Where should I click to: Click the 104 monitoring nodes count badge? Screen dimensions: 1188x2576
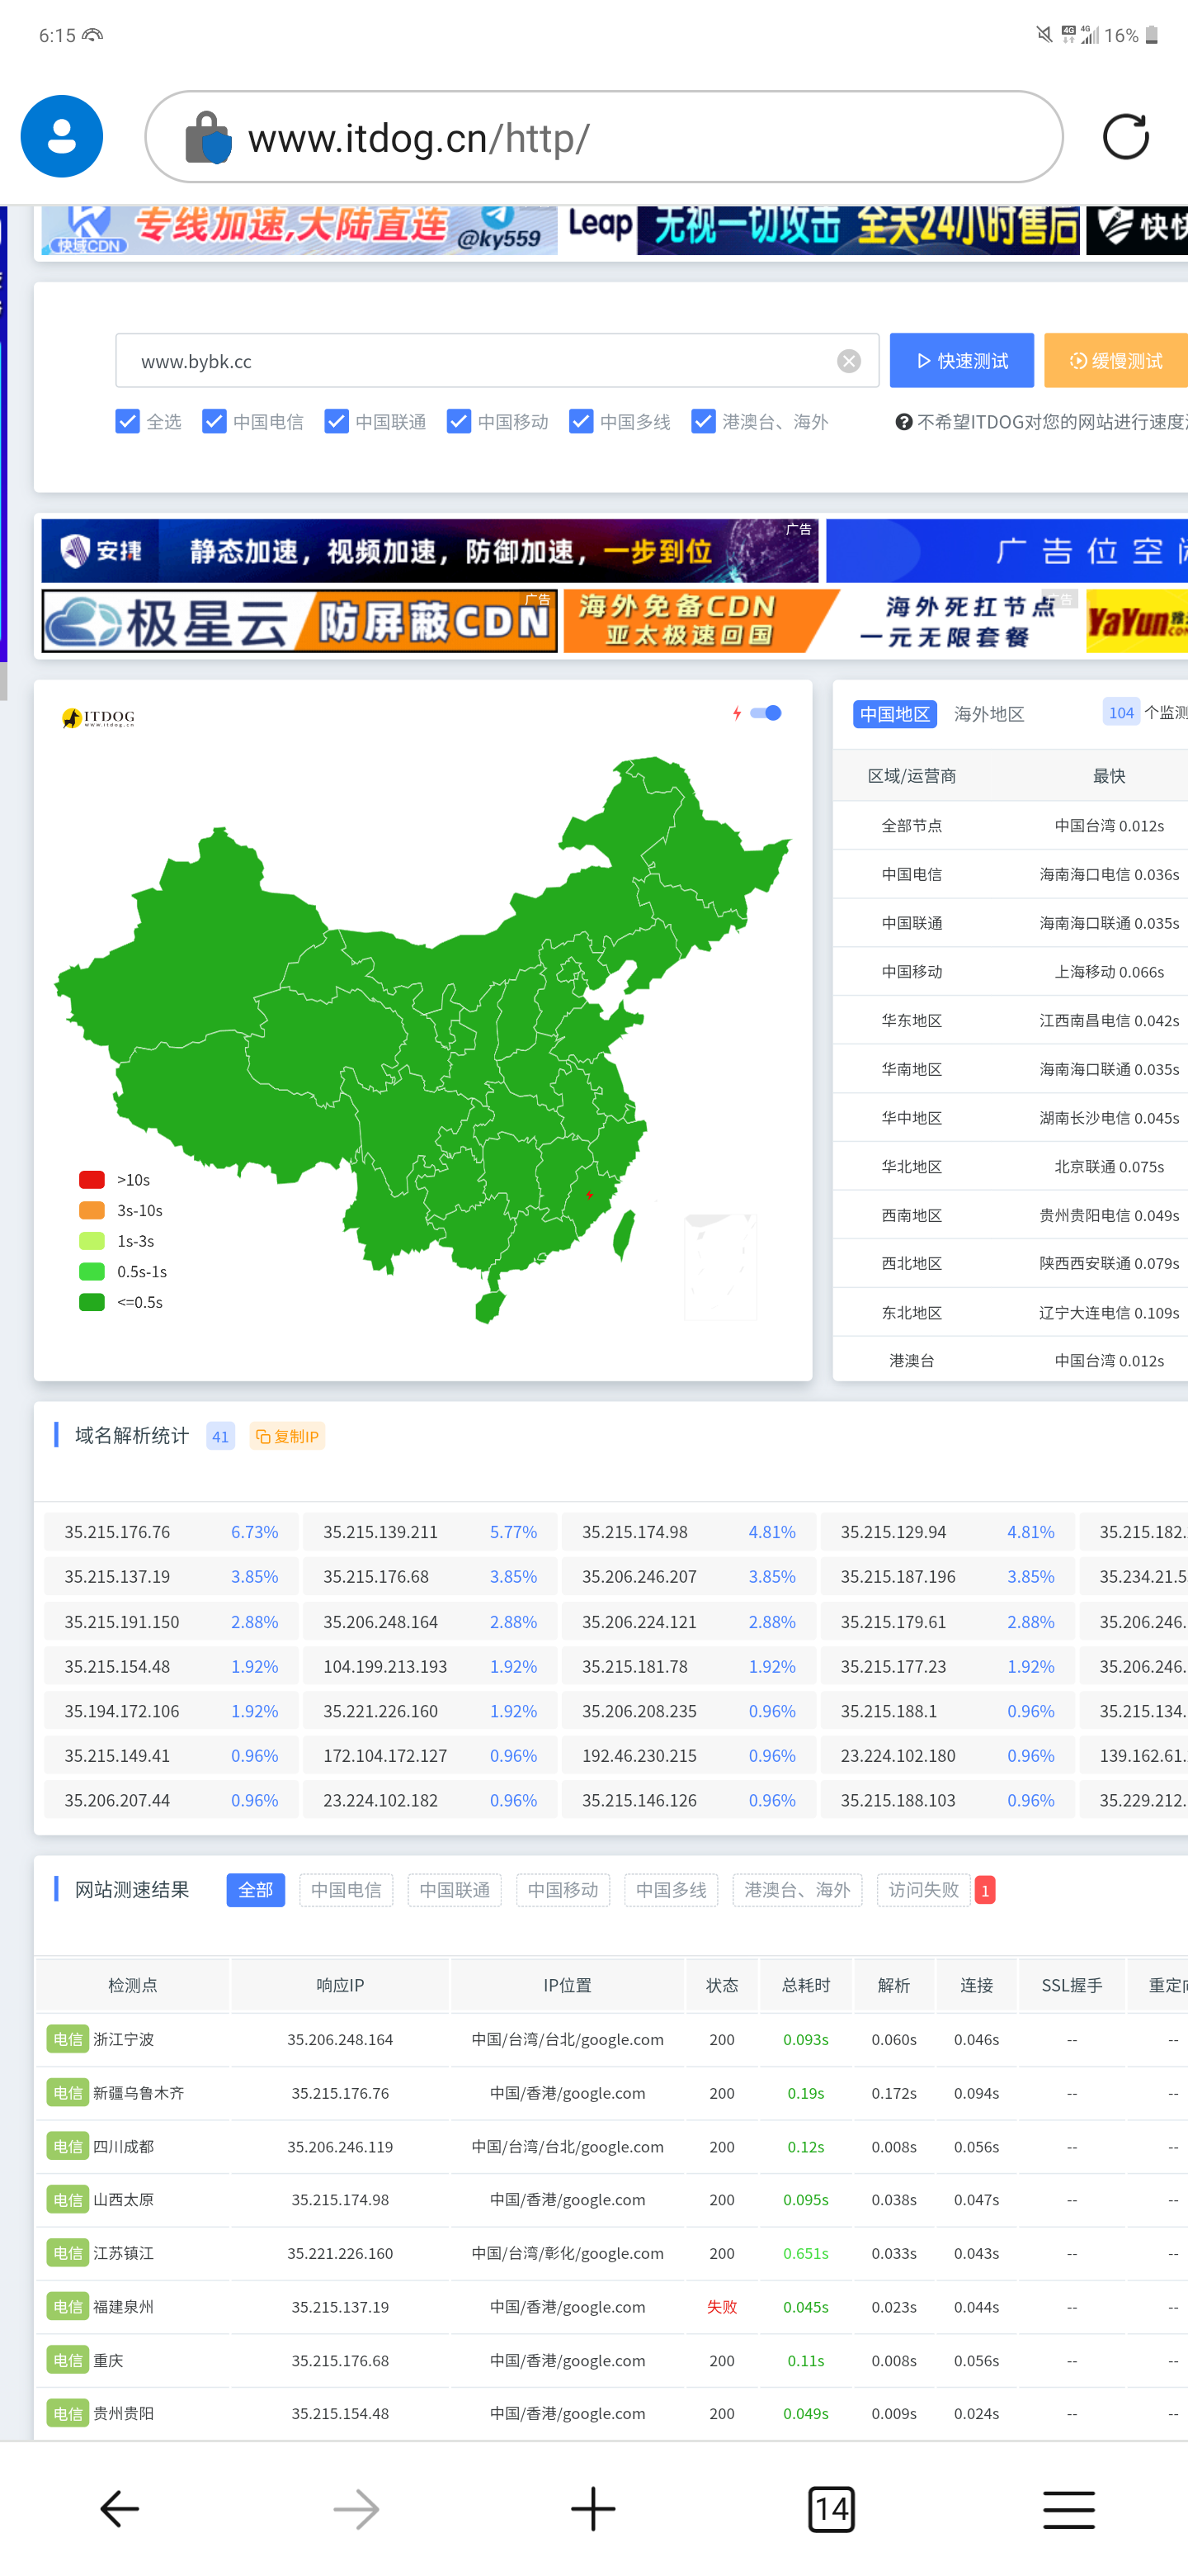(x=1121, y=713)
